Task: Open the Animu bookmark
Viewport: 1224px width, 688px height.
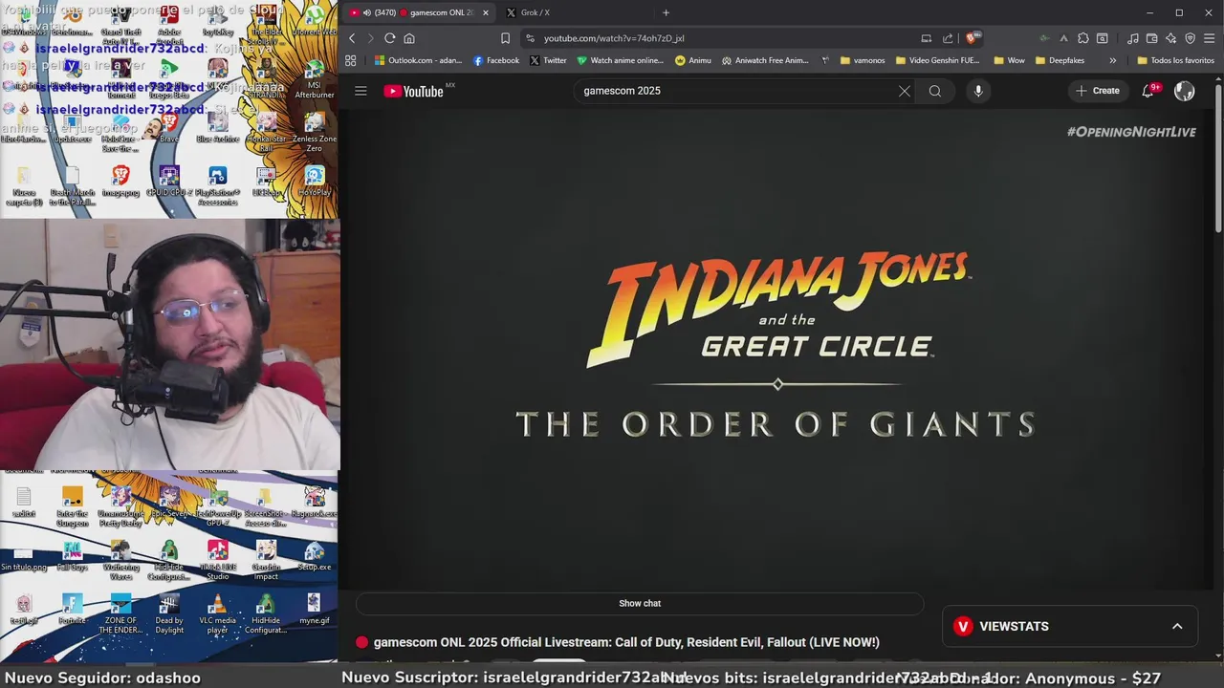Action: pos(693,60)
